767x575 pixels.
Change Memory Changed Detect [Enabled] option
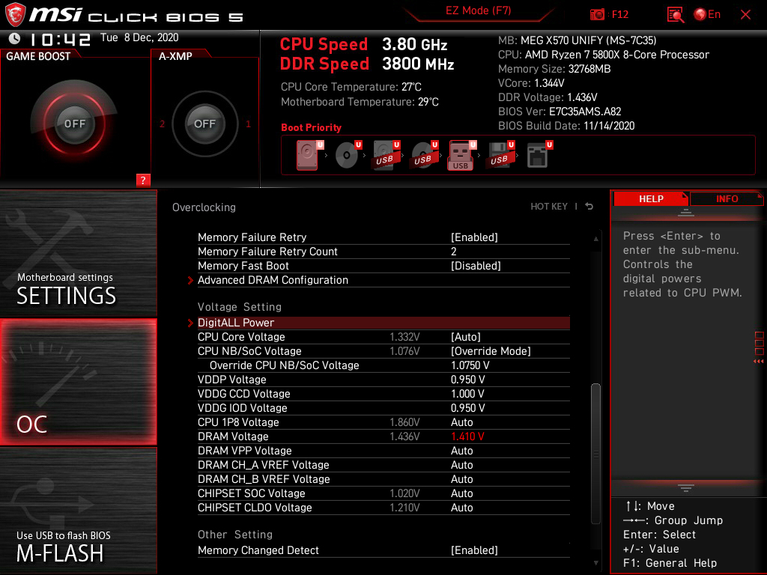(474, 550)
